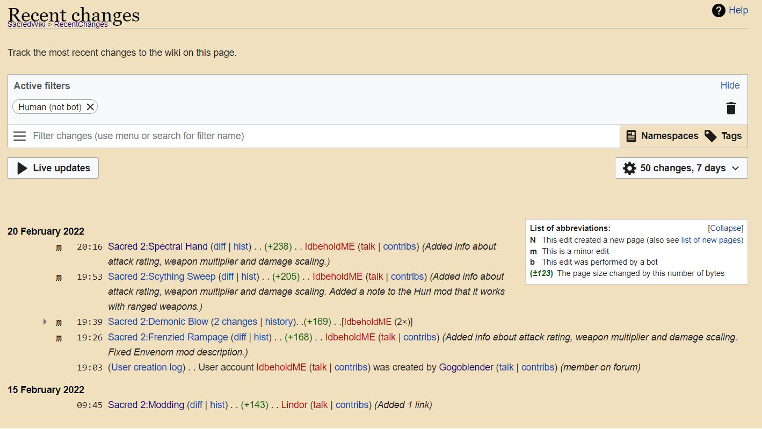Open Sacred 2:Scything Sweep page link

162,277
